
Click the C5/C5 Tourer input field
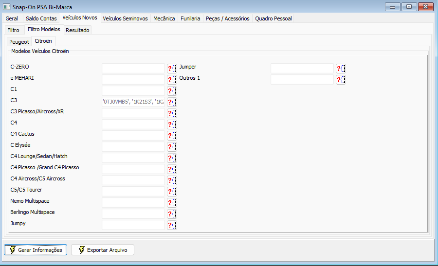(133, 191)
